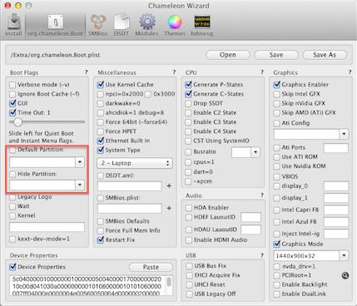The image size is (357, 306).
Task: Open the Themes color wheel icon
Action: [175, 25]
